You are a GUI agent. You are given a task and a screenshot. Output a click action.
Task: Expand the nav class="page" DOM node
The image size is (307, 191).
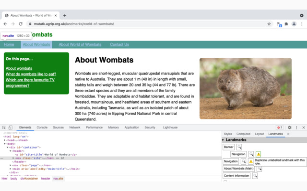coord(12,165)
